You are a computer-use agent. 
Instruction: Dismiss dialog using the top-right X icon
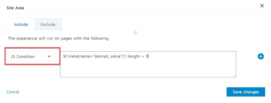pyautogui.click(x=262, y=6)
